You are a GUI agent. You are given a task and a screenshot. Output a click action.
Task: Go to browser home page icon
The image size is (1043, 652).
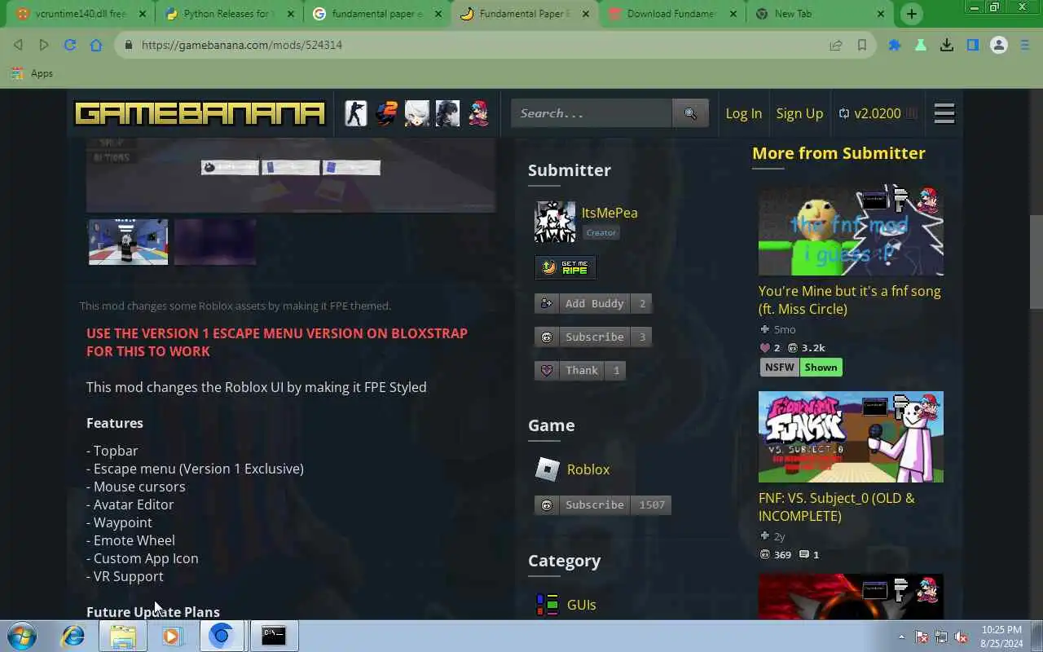pos(96,45)
